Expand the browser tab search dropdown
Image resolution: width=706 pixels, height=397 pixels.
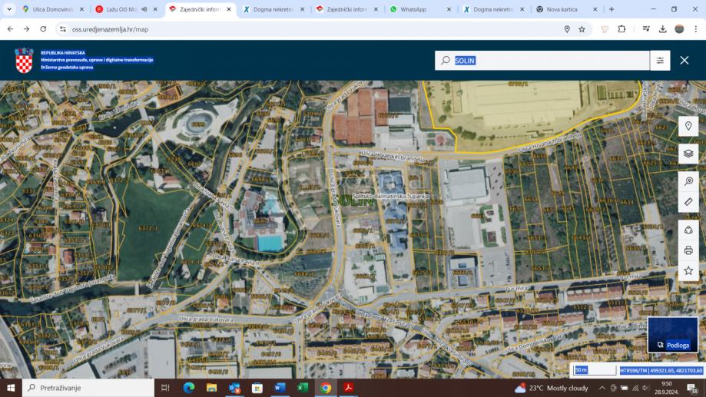coord(10,9)
